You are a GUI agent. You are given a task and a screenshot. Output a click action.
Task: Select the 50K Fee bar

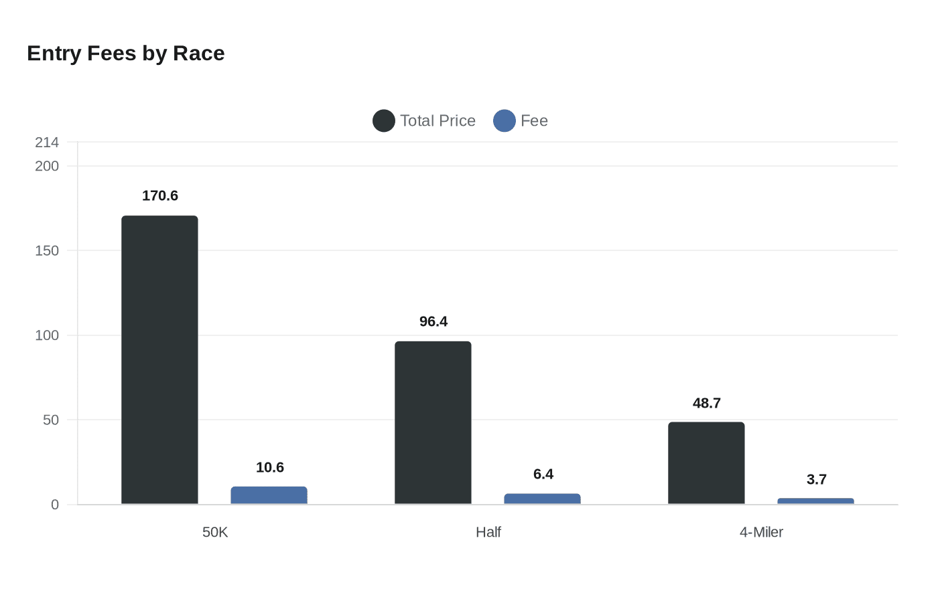tap(269, 495)
